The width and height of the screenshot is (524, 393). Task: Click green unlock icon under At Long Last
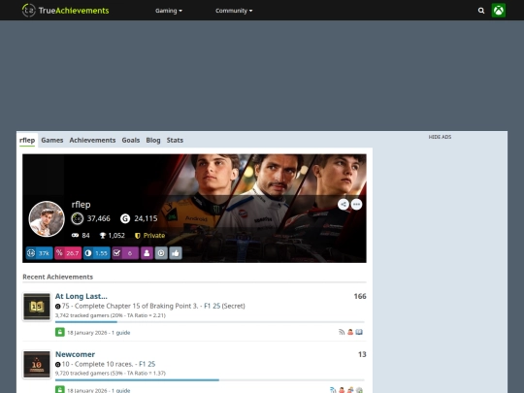coord(60,332)
